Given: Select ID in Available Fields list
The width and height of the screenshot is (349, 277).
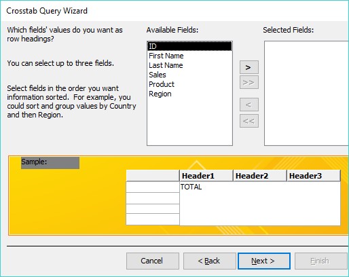Looking at the screenshot, I should click(189, 46).
